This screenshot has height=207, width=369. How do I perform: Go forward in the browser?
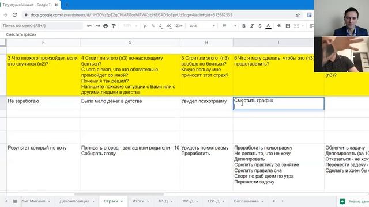click(6, 15)
